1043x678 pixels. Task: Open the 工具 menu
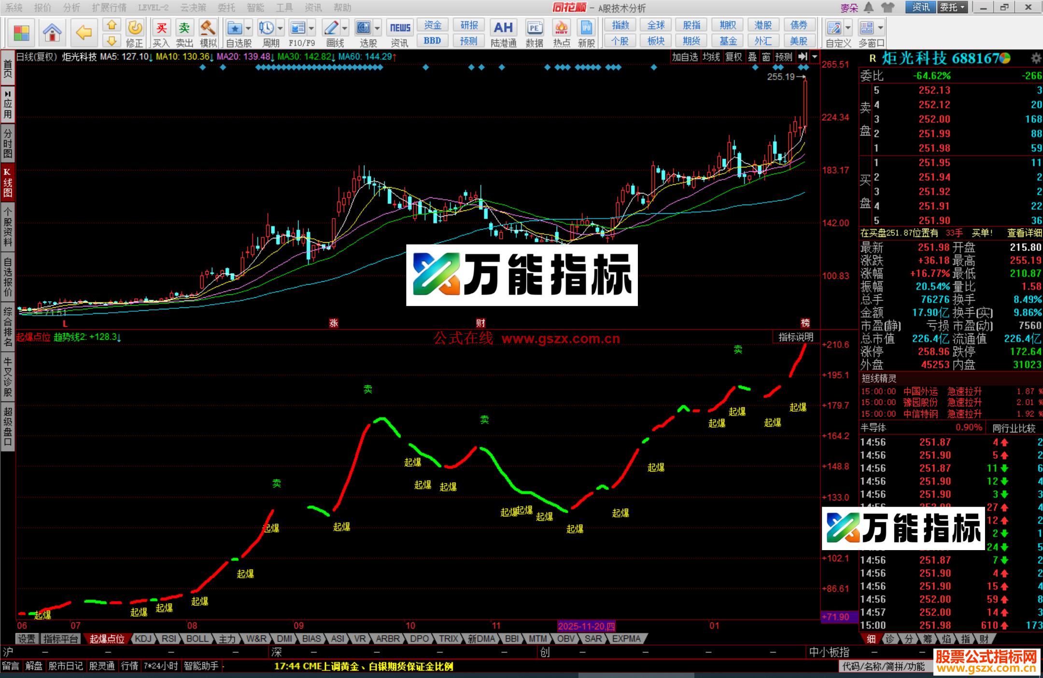[283, 8]
